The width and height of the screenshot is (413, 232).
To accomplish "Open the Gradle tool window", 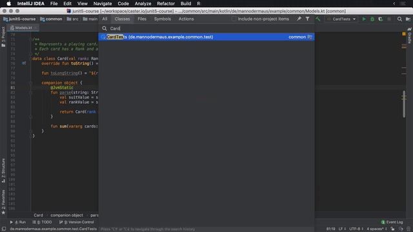I will pos(410,35).
